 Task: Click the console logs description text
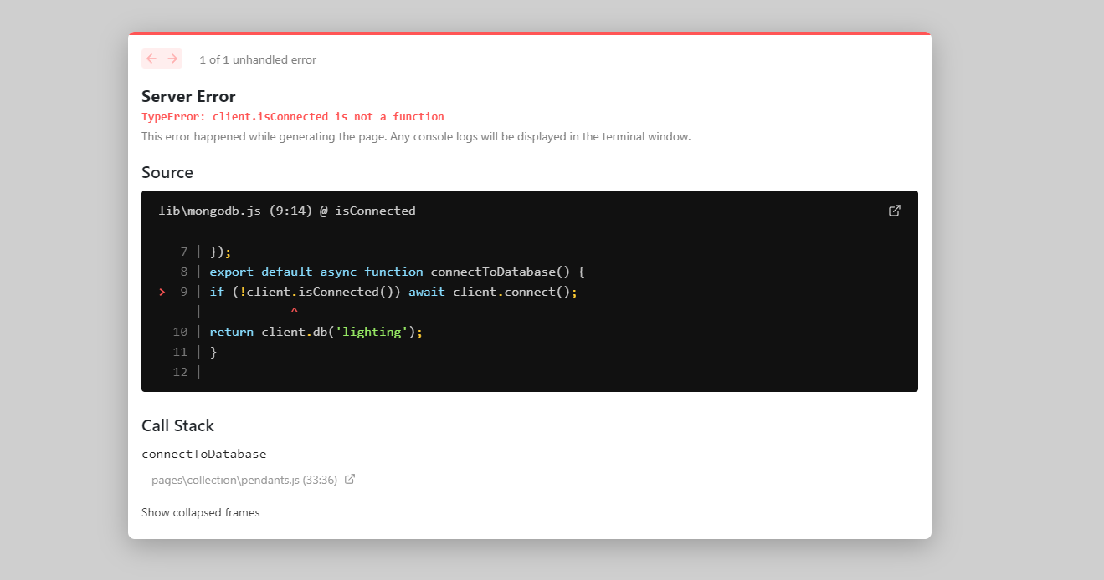click(415, 136)
